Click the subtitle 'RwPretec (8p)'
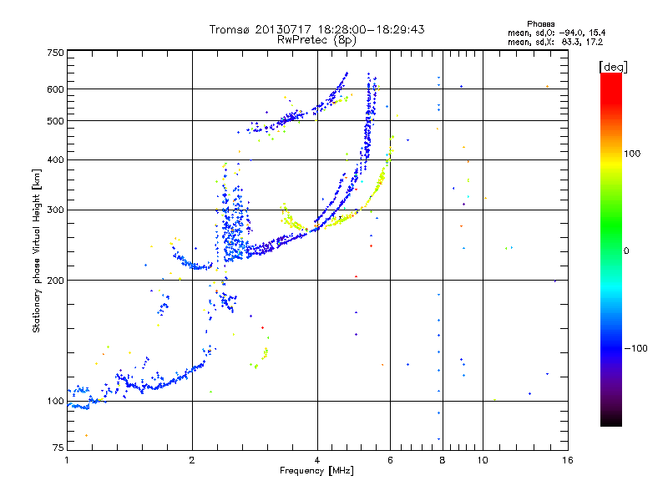 [x=316, y=40]
